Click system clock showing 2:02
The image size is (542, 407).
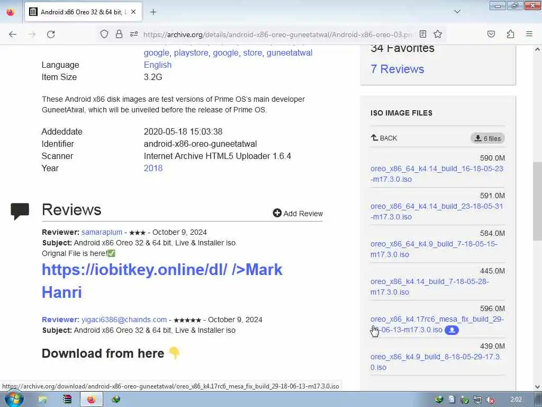tap(516, 400)
